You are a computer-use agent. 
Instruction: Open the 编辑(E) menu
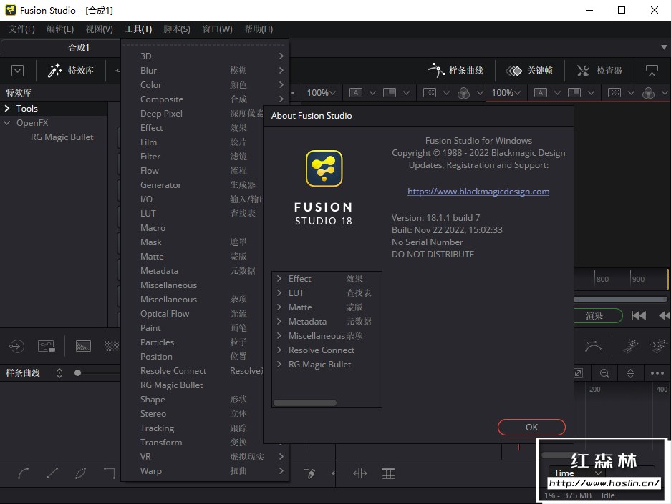coord(60,29)
